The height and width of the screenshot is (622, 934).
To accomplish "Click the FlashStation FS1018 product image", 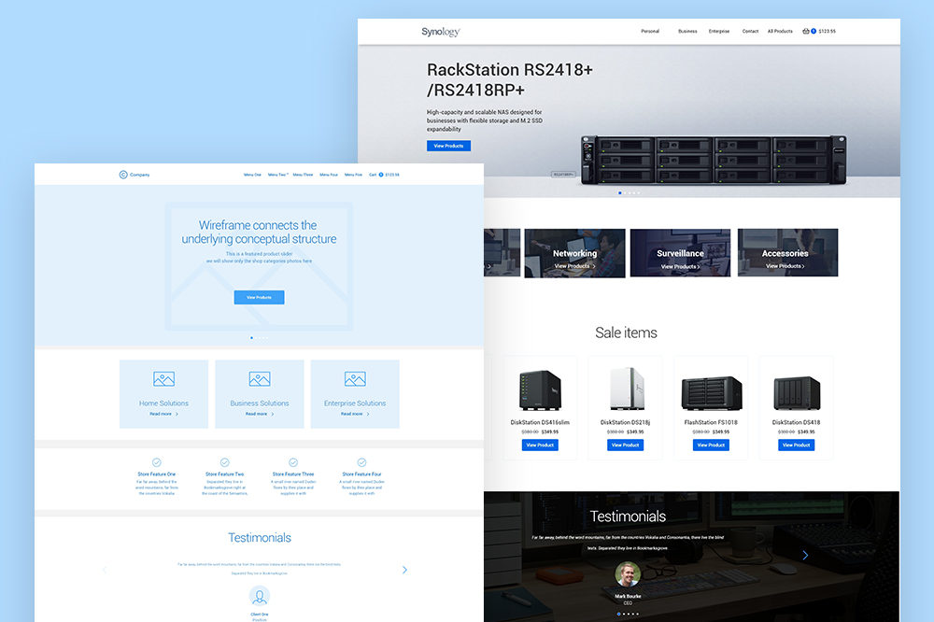I will [x=711, y=393].
